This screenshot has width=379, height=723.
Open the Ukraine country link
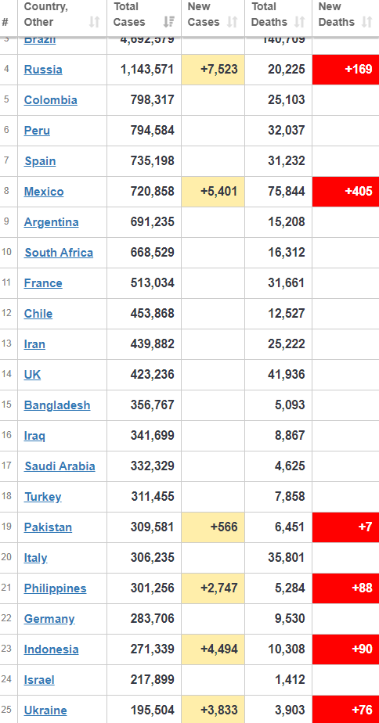(x=45, y=710)
